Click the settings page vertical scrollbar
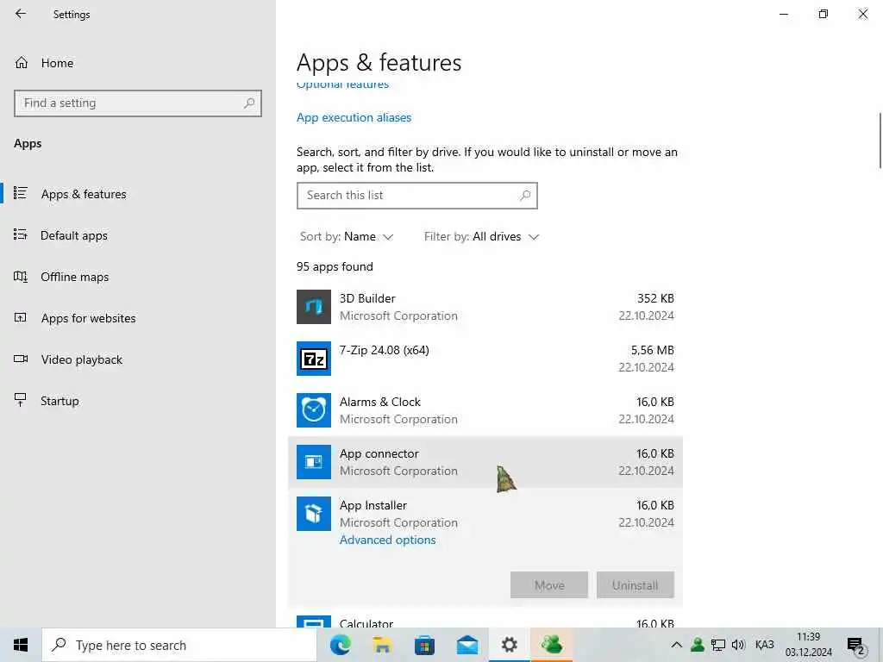 880,141
